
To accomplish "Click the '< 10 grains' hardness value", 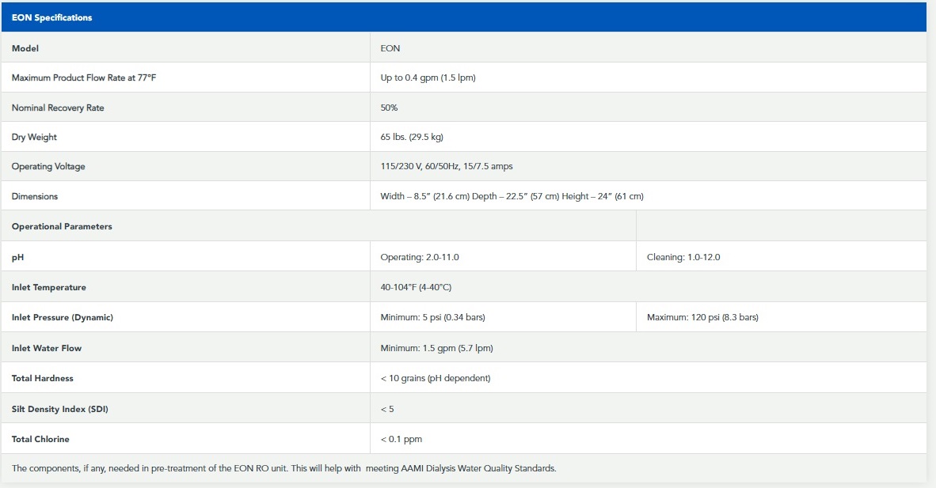I will coord(436,378).
